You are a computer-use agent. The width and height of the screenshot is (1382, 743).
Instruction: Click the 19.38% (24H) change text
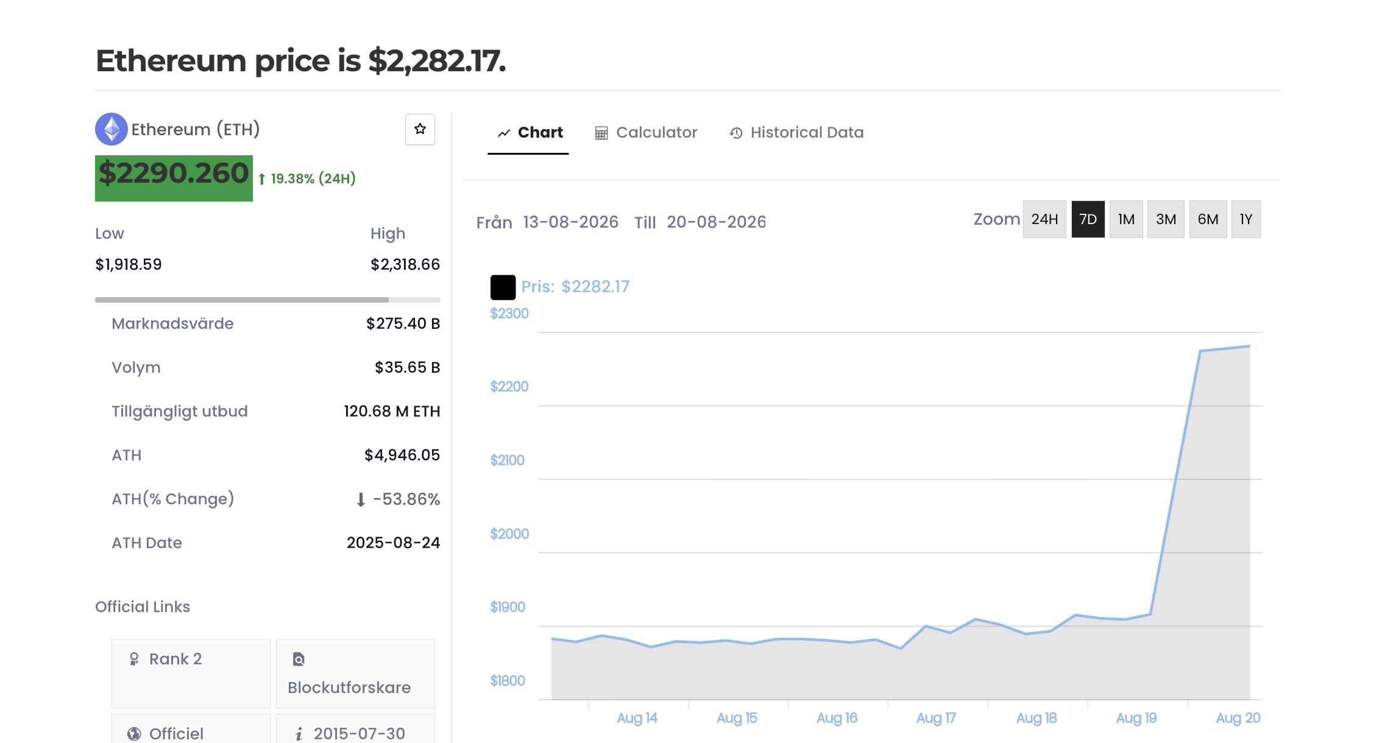(x=313, y=179)
